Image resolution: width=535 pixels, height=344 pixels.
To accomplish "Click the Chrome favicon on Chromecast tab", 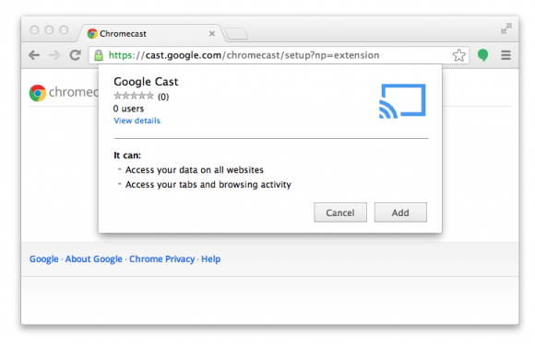I will pos(92,34).
